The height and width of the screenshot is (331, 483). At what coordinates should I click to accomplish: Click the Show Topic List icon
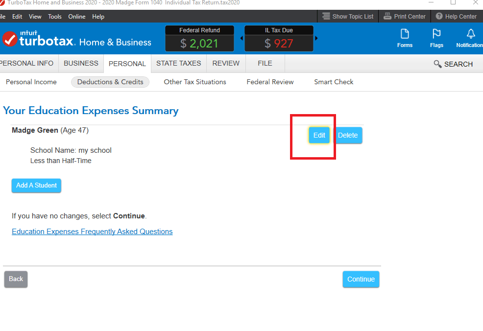[x=348, y=16]
